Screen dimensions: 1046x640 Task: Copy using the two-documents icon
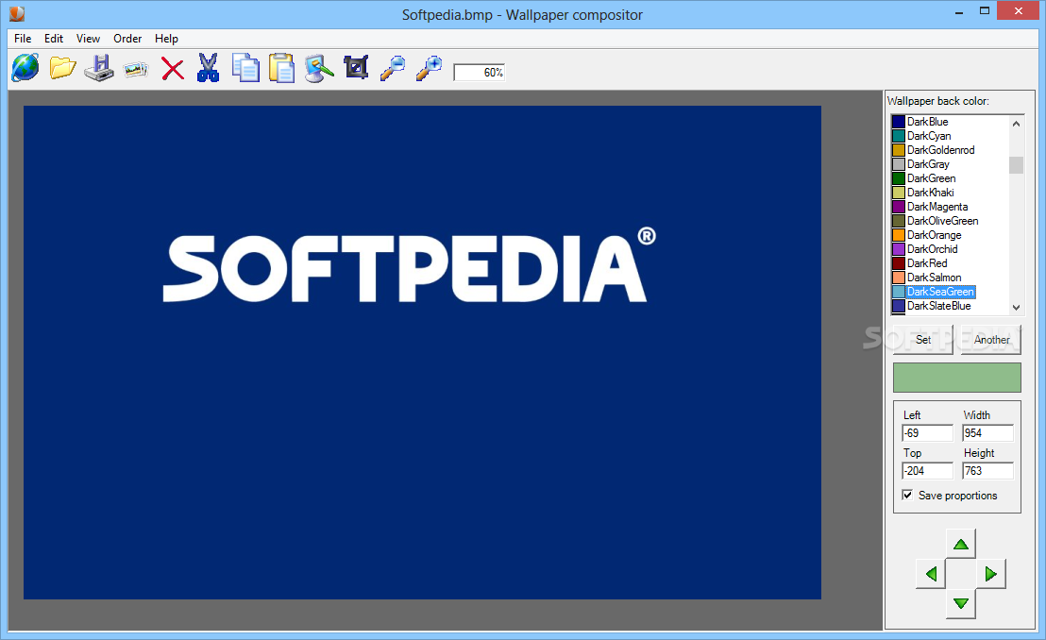pyautogui.click(x=245, y=68)
